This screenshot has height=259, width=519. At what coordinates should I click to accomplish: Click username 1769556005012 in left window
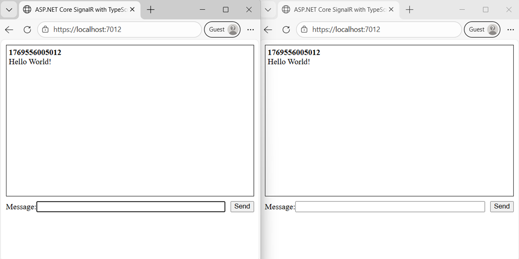pyautogui.click(x=35, y=52)
